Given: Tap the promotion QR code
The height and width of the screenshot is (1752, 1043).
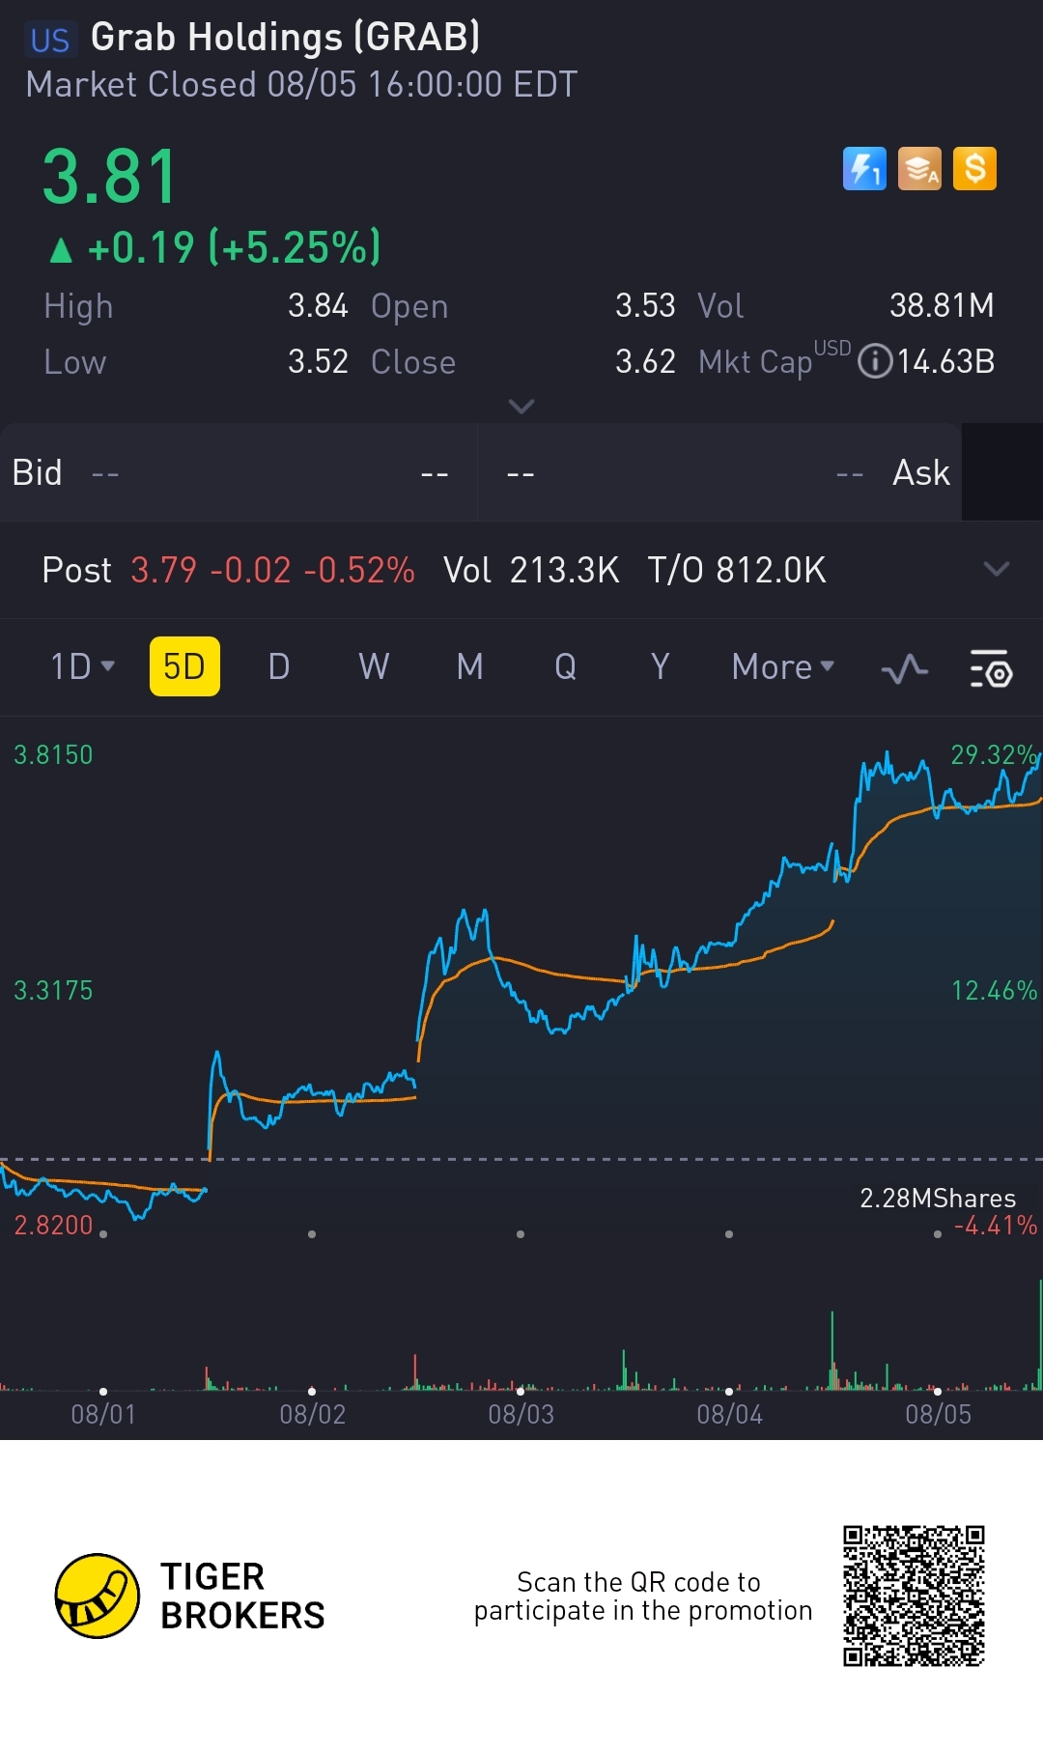Looking at the screenshot, I should point(914,1596).
